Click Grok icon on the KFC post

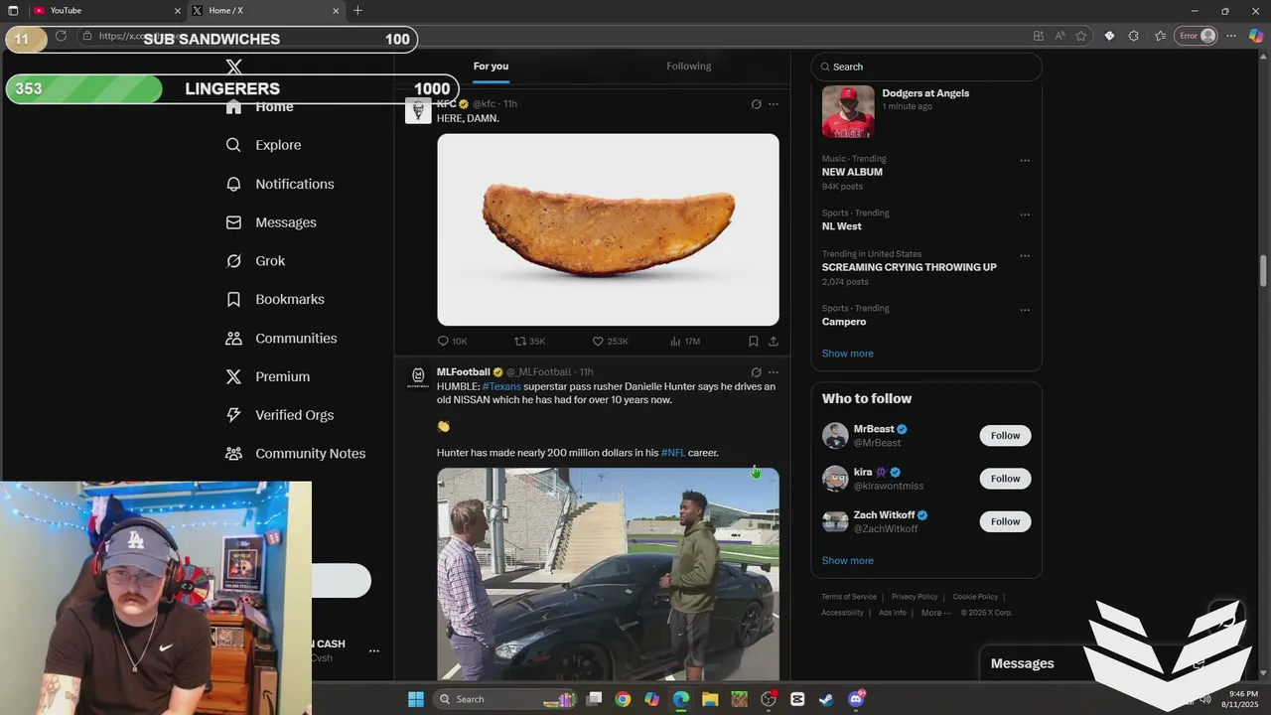[756, 104]
